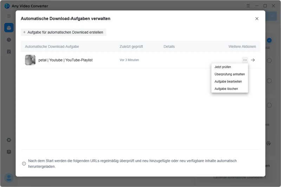The width and height of the screenshot is (281, 187).
Task: Open the hamburger menu in title bar
Action: pos(248,6)
